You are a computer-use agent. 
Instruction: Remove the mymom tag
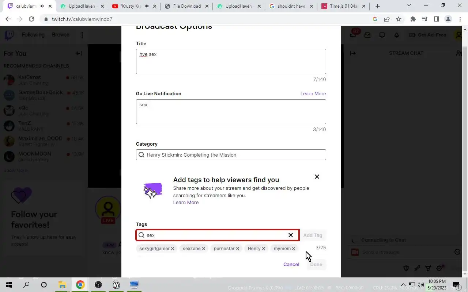pos(293,249)
